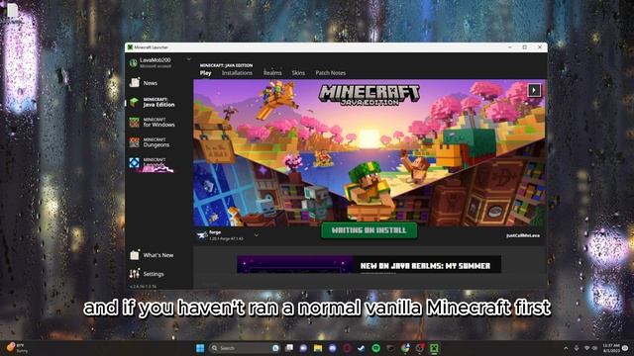
Task: Open File Explorer from the taskbar
Action: point(318,348)
